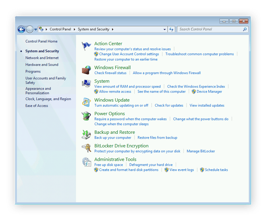Open the Power Options battery icon
266x220 pixels.
tap(86, 116)
